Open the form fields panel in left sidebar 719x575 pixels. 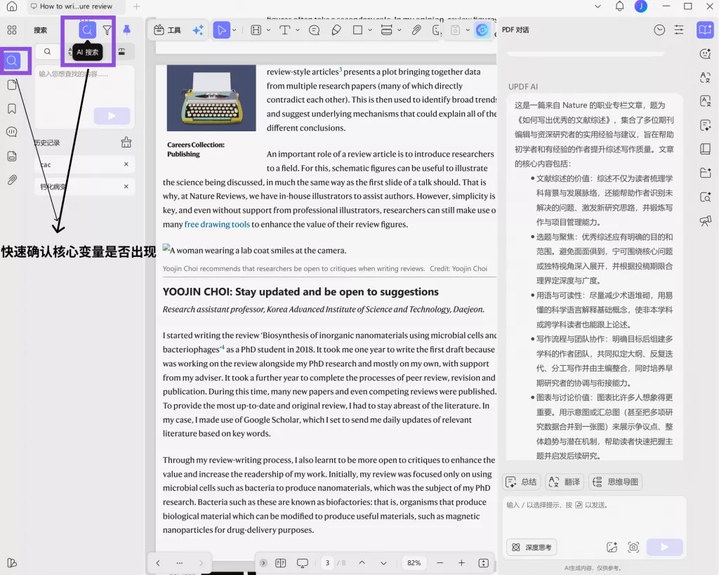point(12,156)
